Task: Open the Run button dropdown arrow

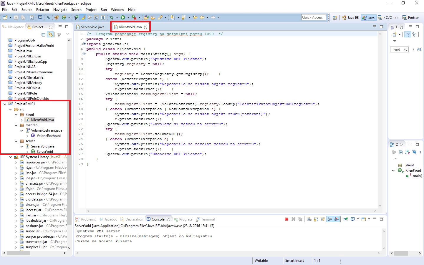Action: coord(128,17)
